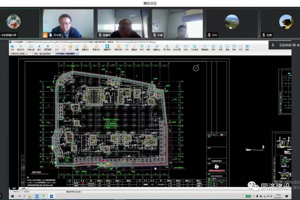Viewport: 300px width, 200px height.
Task: Click the 客服 customer service button
Action: [x=227, y=47]
